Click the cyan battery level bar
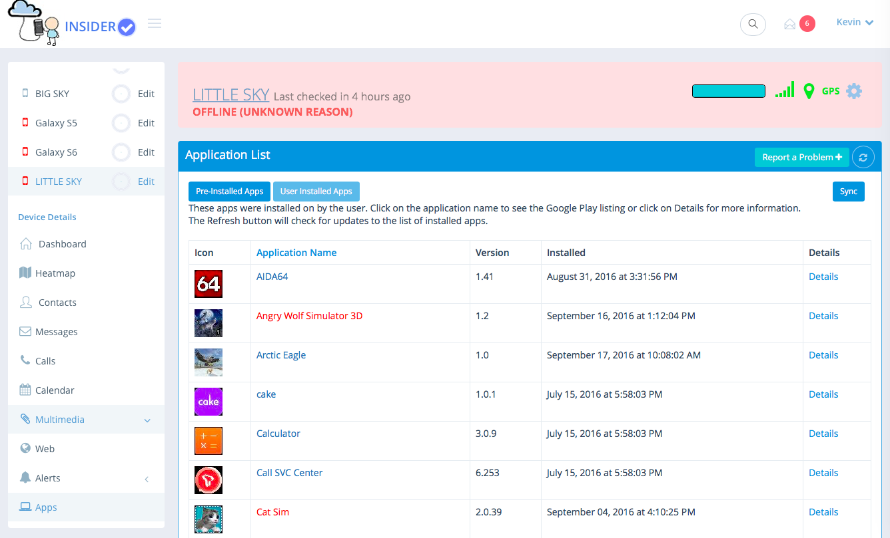 (729, 91)
